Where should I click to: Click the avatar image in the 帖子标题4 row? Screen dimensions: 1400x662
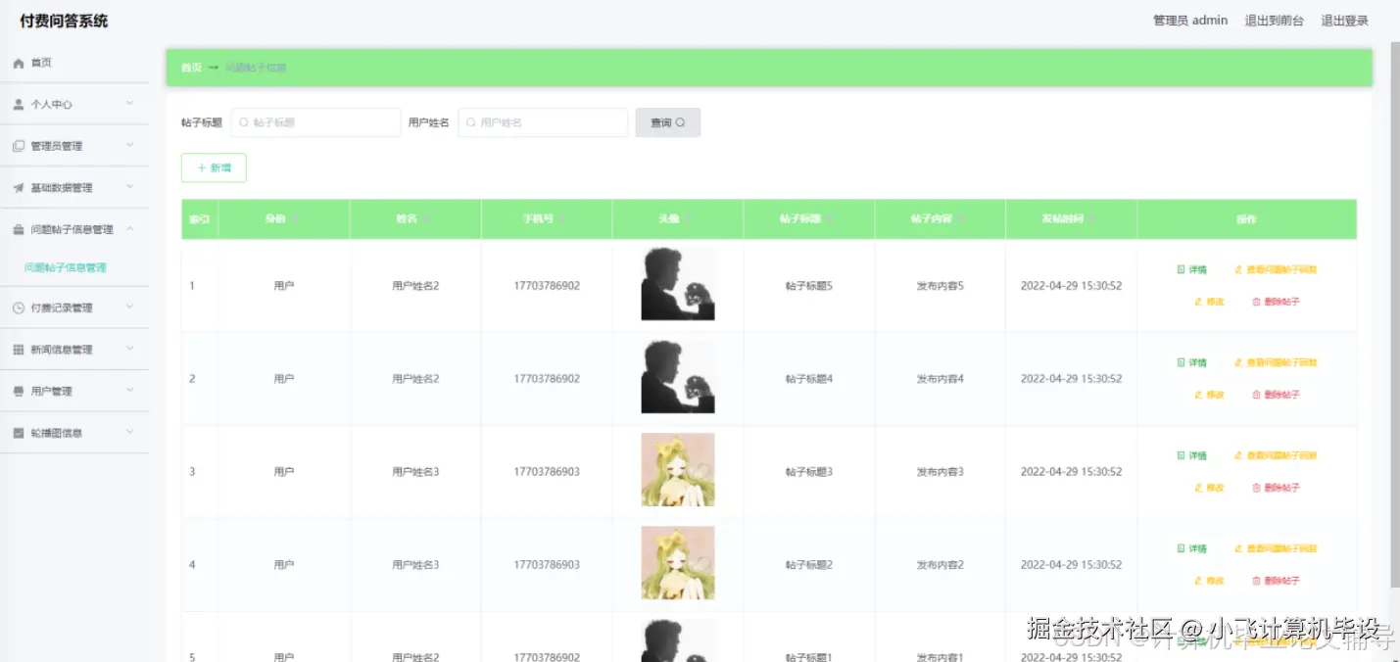pos(678,377)
